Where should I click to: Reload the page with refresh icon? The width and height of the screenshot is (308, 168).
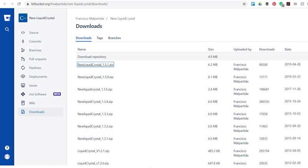19,4
